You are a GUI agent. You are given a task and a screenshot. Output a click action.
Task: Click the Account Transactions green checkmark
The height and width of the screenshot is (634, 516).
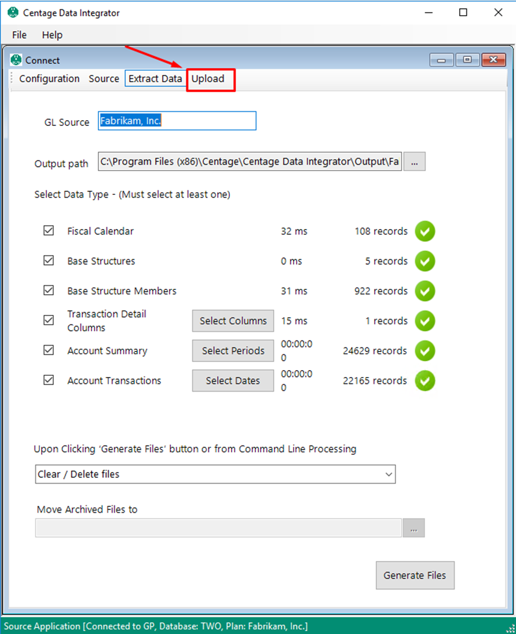point(424,381)
